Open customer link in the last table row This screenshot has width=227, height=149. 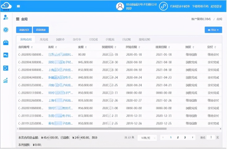point(61,123)
